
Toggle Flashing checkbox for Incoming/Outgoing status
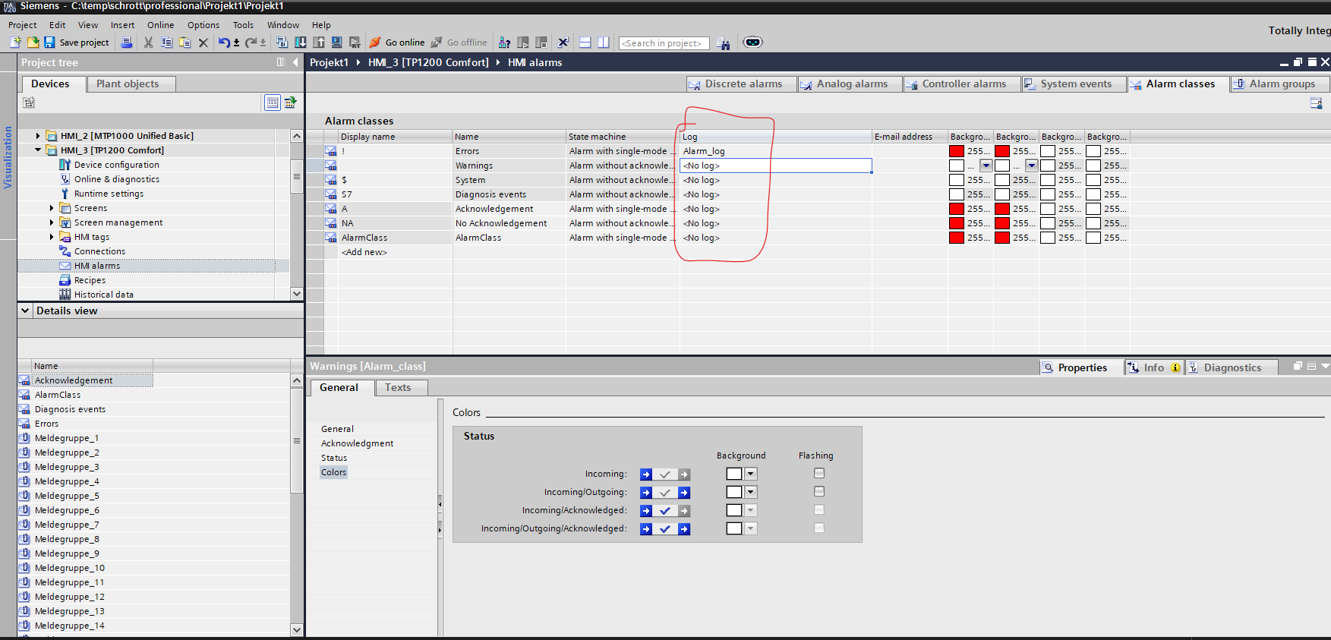(818, 491)
